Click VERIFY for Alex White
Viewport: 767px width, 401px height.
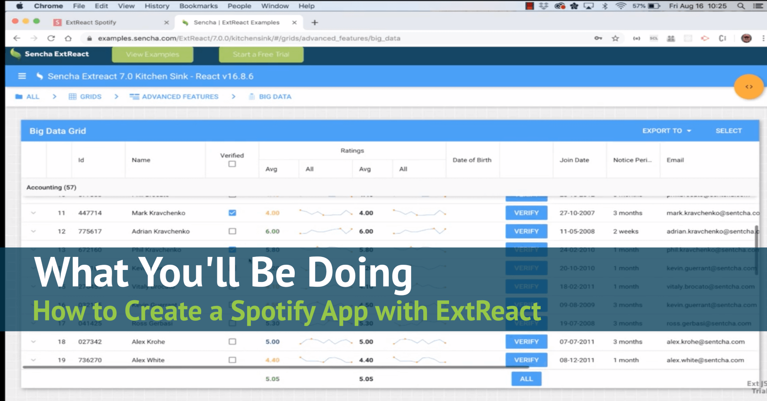(526, 360)
